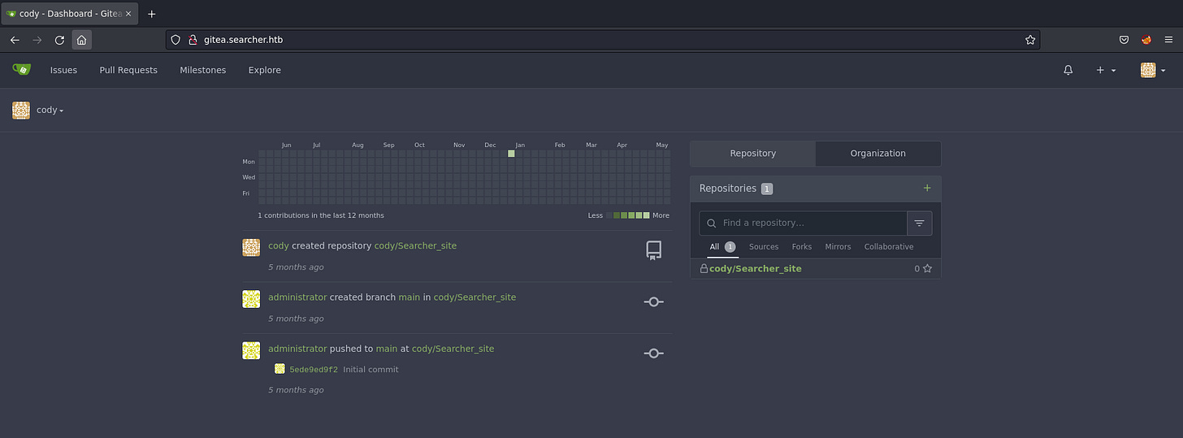Reload the page

59,40
